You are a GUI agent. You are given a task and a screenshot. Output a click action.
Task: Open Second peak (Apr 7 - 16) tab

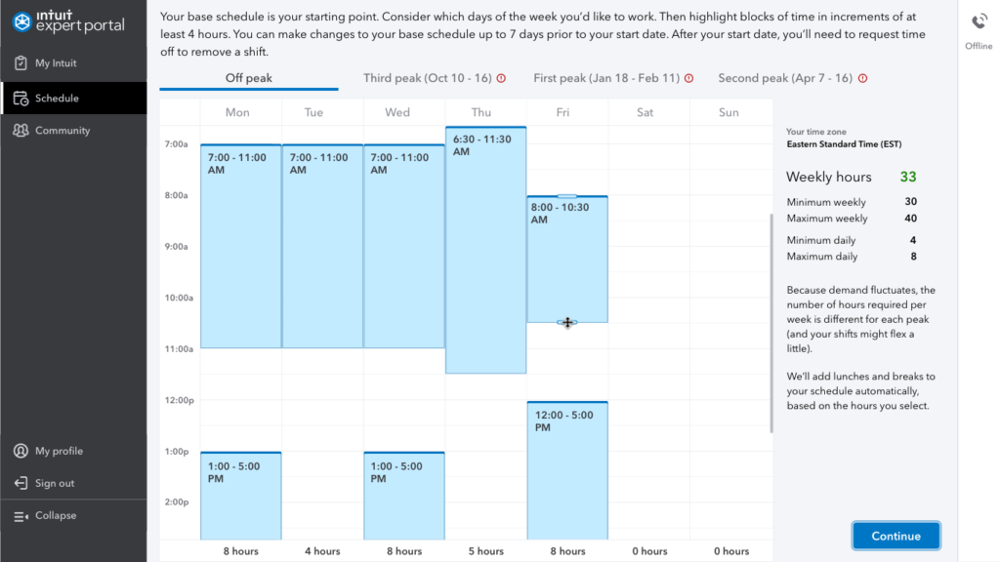[785, 78]
